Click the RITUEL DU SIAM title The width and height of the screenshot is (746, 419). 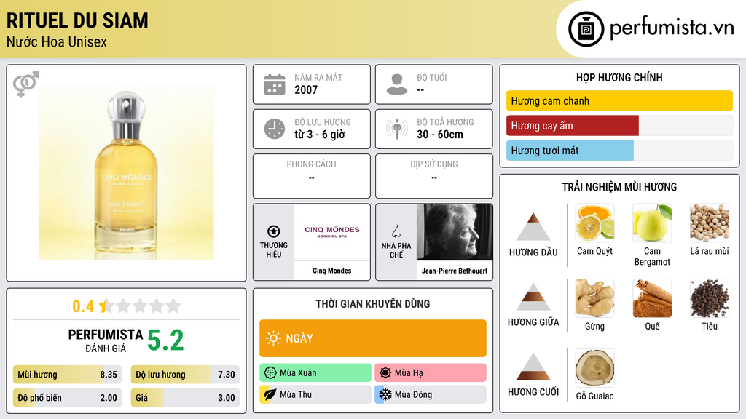[x=77, y=21]
